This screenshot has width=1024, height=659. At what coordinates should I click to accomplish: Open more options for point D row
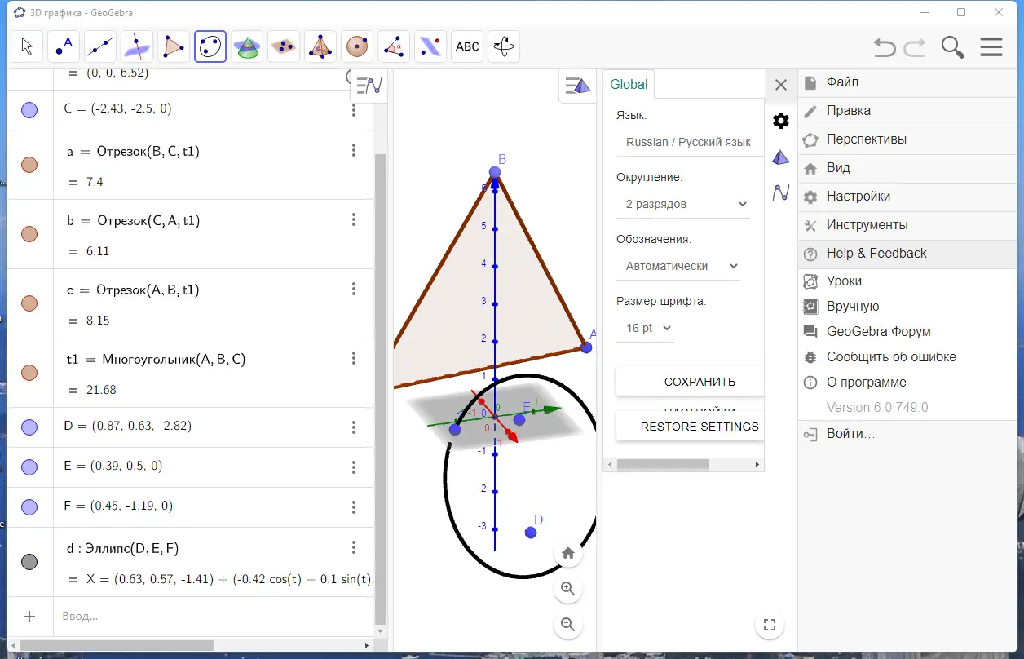(x=354, y=427)
